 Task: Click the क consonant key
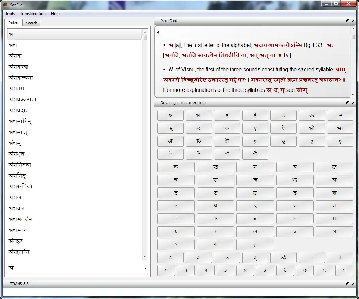click(176, 167)
